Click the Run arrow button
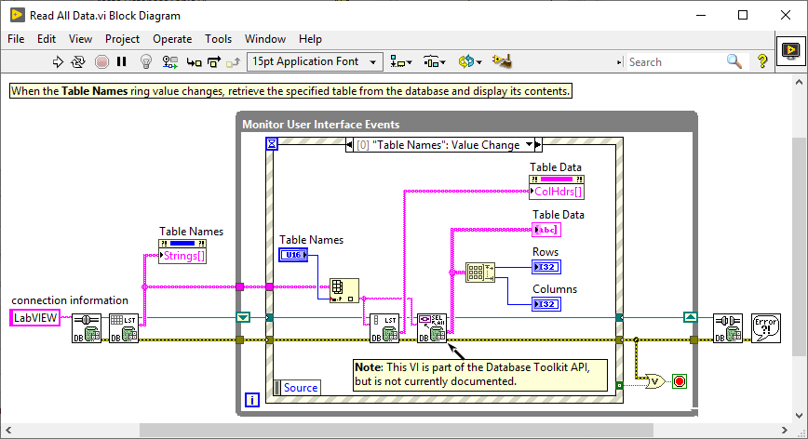This screenshot has width=808, height=439. 58,61
